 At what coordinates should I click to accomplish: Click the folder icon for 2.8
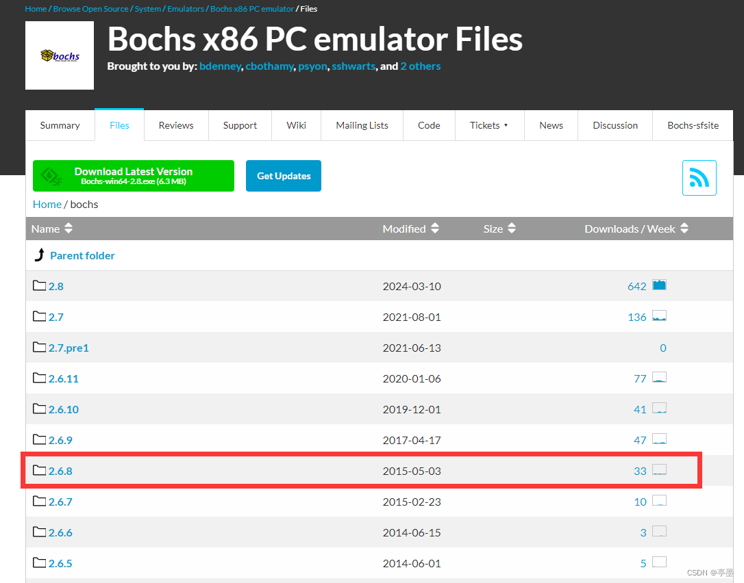(x=39, y=285)
